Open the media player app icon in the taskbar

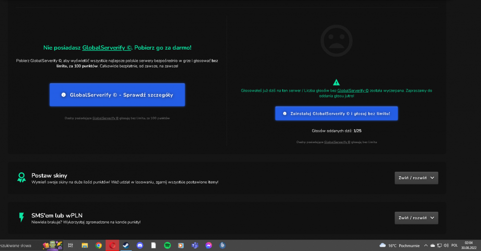point(181,245)
